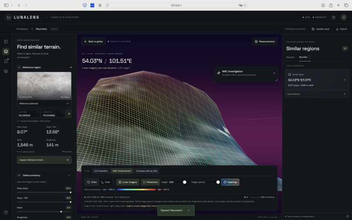This screenshot has width=352, height=220.
Task: Open the Datasets link in header
Action: [319, 17]
